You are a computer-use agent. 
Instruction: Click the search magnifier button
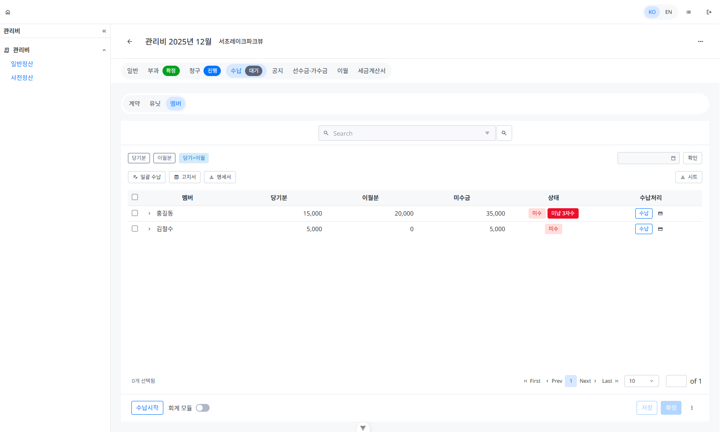click(504, 133)
